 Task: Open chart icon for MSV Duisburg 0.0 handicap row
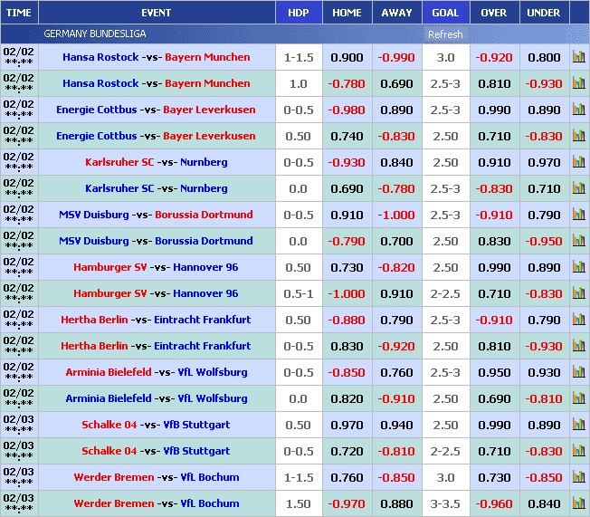pyautogui.click(x=578, y=241)
